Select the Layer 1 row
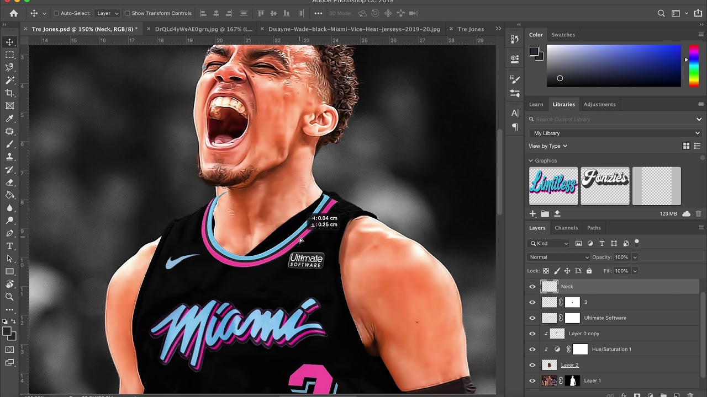The height and width of the screenshot is (397, 707). 613,380
